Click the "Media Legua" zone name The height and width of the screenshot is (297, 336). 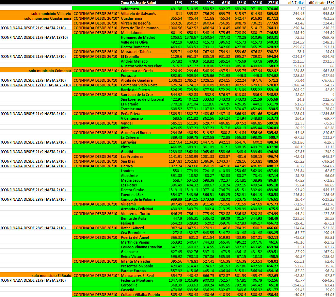[x=131, y=180]
